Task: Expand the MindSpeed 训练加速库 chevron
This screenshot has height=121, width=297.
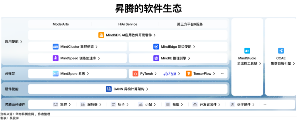Action: point(99,58)
